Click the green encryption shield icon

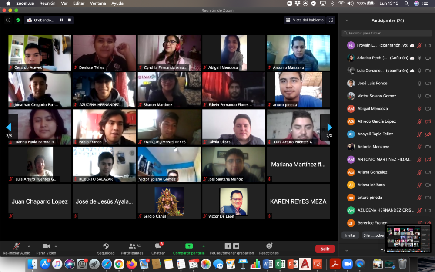click(18, 20)
